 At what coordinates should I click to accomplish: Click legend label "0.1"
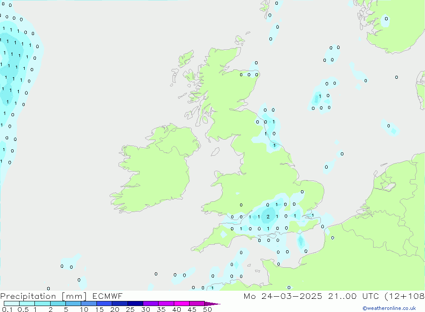pos(7,309)
